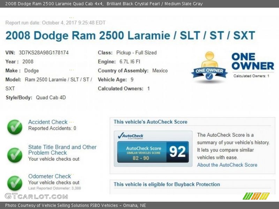
Task: Open State Title Brand and Other Problem Check
Action: pyautogui.click(x=62, y=150)
